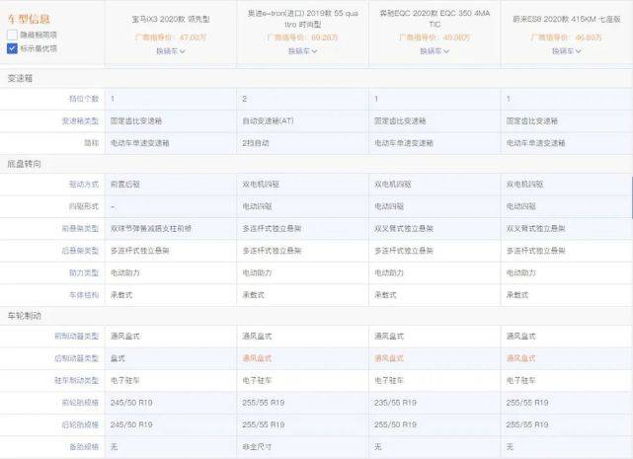Click the 车型信息 heading
The image size is (633, 459).
click(x=29, y=19)
